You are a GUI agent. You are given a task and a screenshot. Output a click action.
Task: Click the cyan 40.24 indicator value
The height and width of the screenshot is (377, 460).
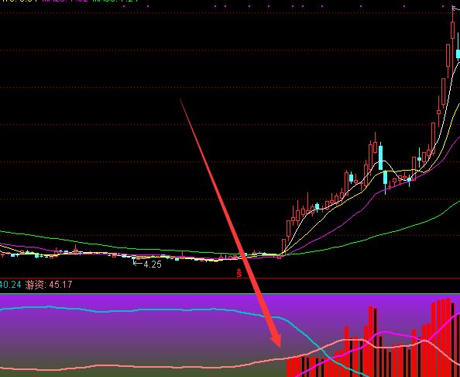(x=11, y=285)
